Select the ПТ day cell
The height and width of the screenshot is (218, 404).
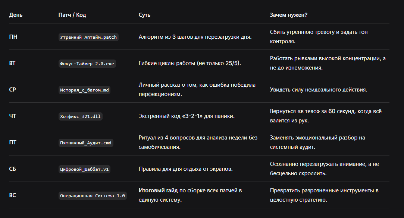tap(13, 142)
